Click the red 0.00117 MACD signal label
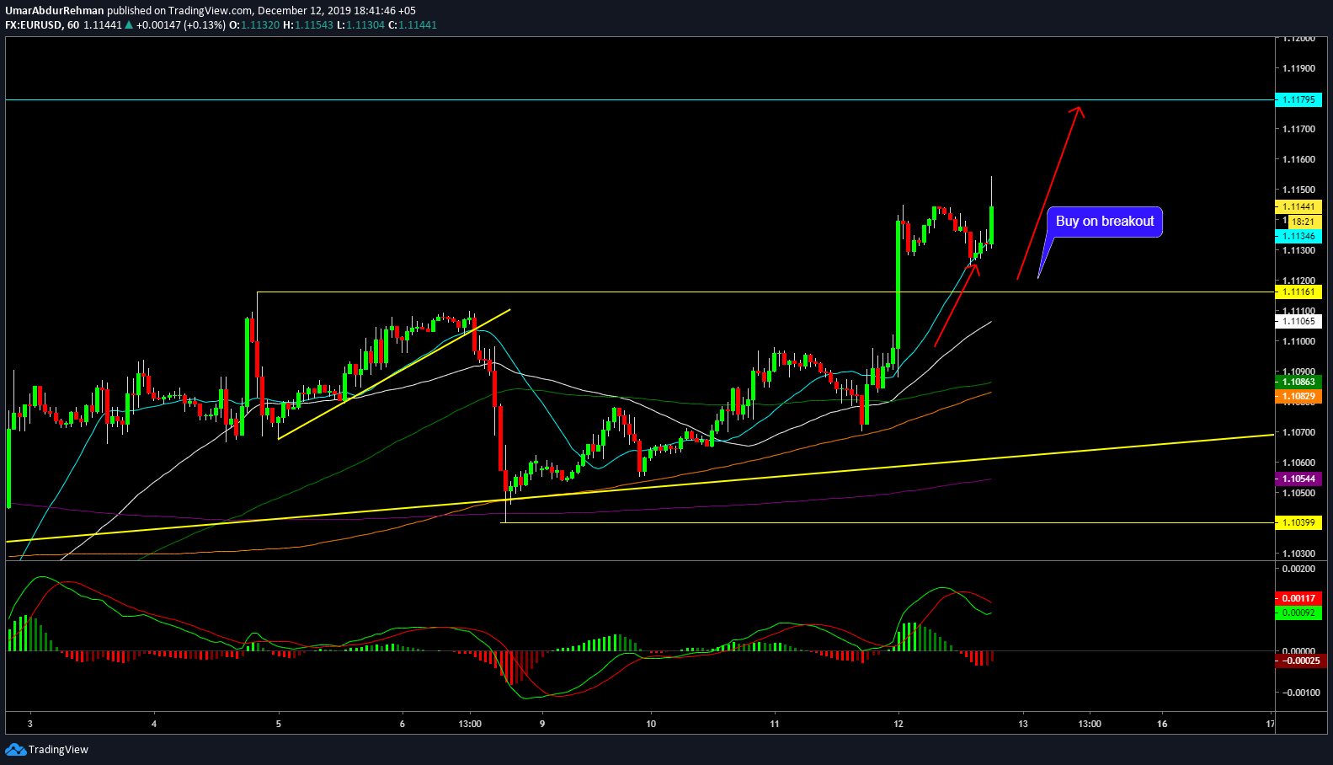The height and width of the screenshot is (765, 1333). pos(1299,598)
